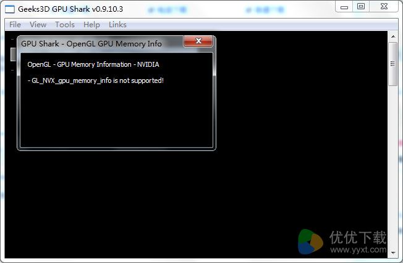The width and height of the screenshot is (403, 263).
Task: Click the scrollbar down arrow
Action: pos(393,252)
